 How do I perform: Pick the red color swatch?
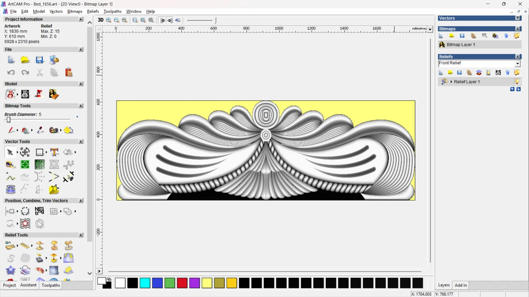[182, 283]
